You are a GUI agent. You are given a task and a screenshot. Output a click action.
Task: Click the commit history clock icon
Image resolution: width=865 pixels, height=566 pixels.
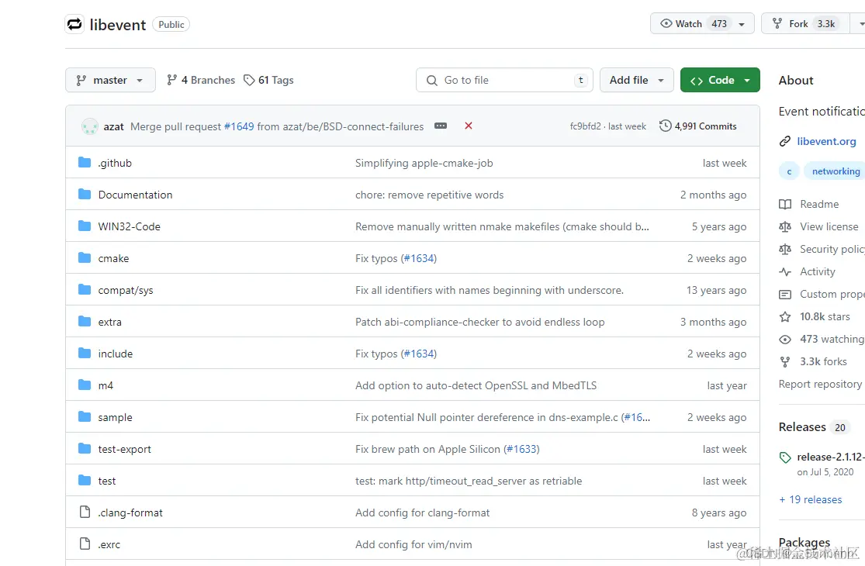666,126
